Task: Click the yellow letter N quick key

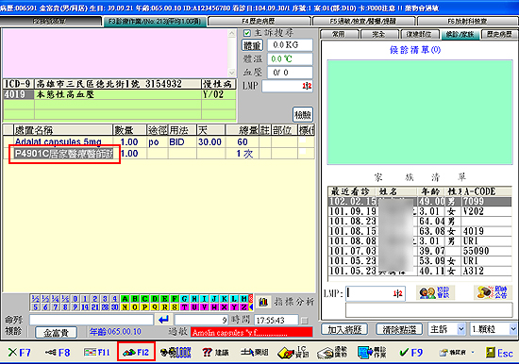Action: pos(125,307)
